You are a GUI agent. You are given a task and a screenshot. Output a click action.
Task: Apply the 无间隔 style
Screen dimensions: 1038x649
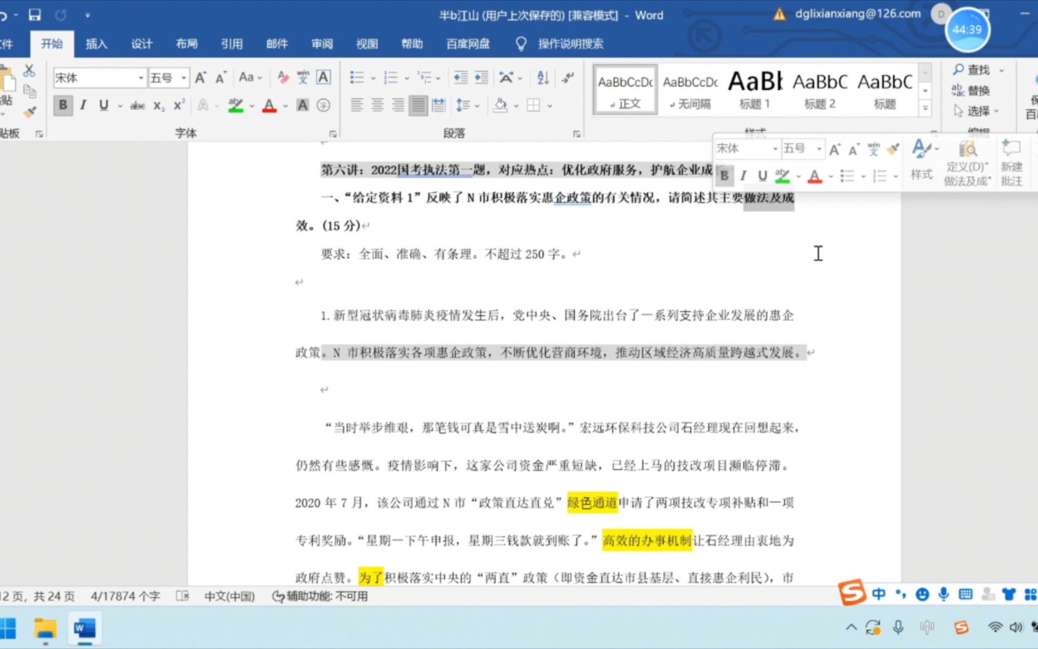tap(690, 90)
